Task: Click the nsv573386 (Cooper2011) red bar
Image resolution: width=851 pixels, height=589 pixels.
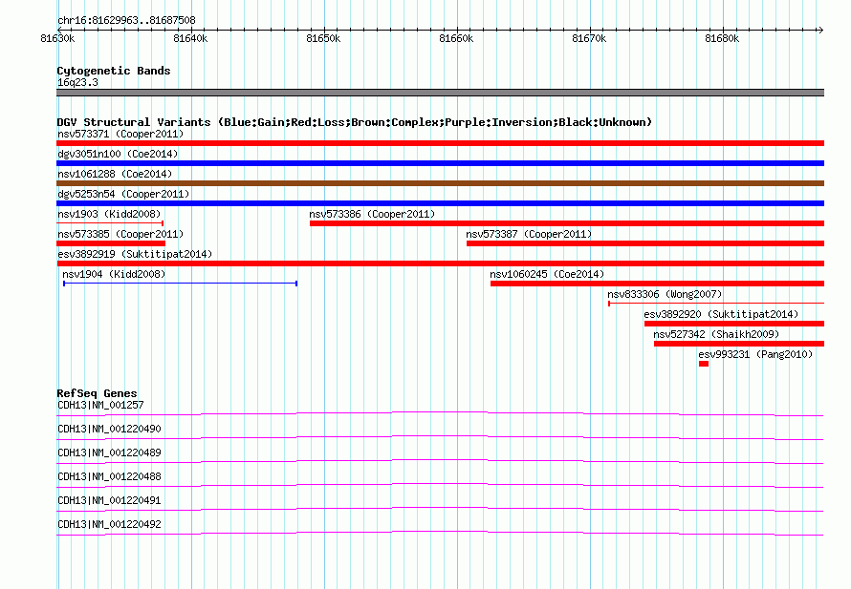Action: point(567,223)
